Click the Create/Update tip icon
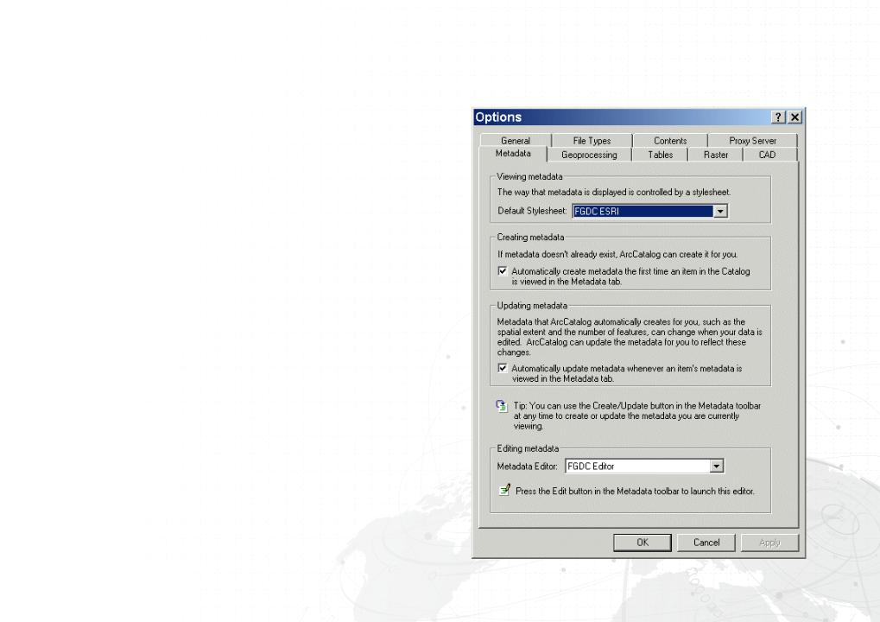Screen dimensions: 880x622 coord(502,406)
